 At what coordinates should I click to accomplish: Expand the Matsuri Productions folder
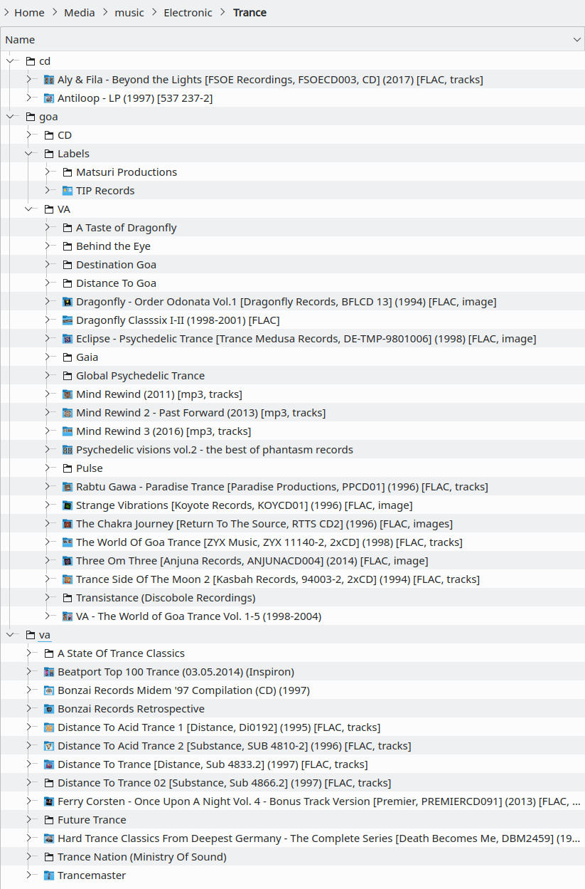(x=47, y=172)
